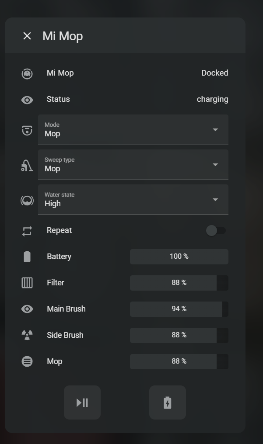Click the Main Brush 94 % bar

pyautogui.click(x=179, y=309)
